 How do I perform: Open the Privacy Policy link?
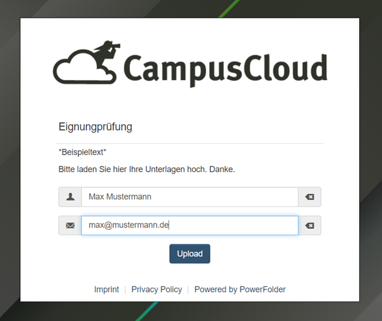click(x=157, y=289)
